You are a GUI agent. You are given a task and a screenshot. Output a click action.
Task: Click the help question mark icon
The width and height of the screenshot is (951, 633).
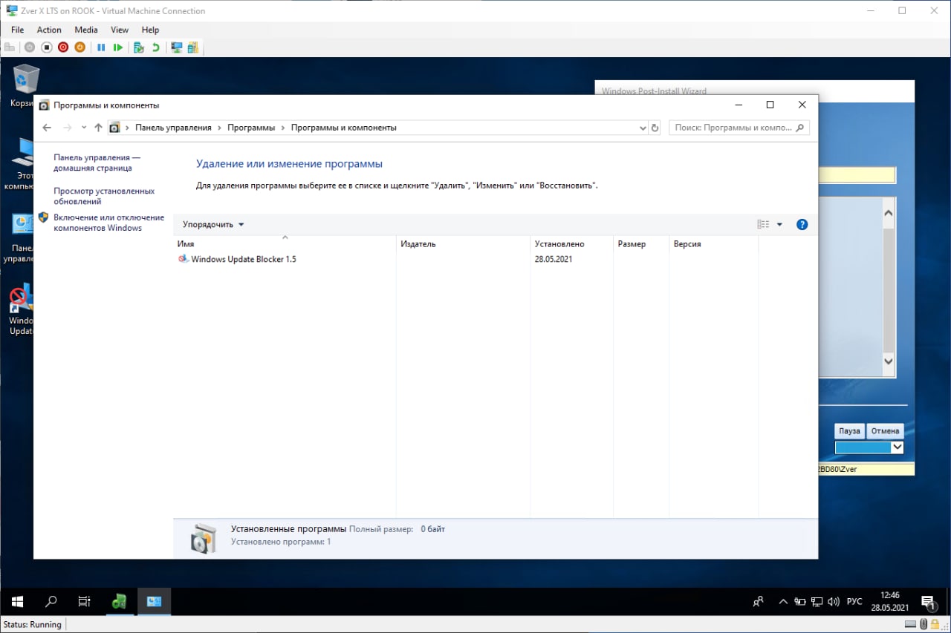pos(802,224)
